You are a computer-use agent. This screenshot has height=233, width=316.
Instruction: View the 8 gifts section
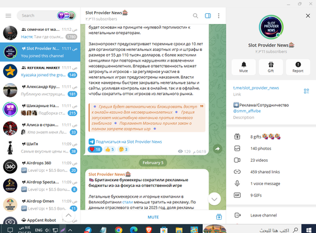click(271, 137)
